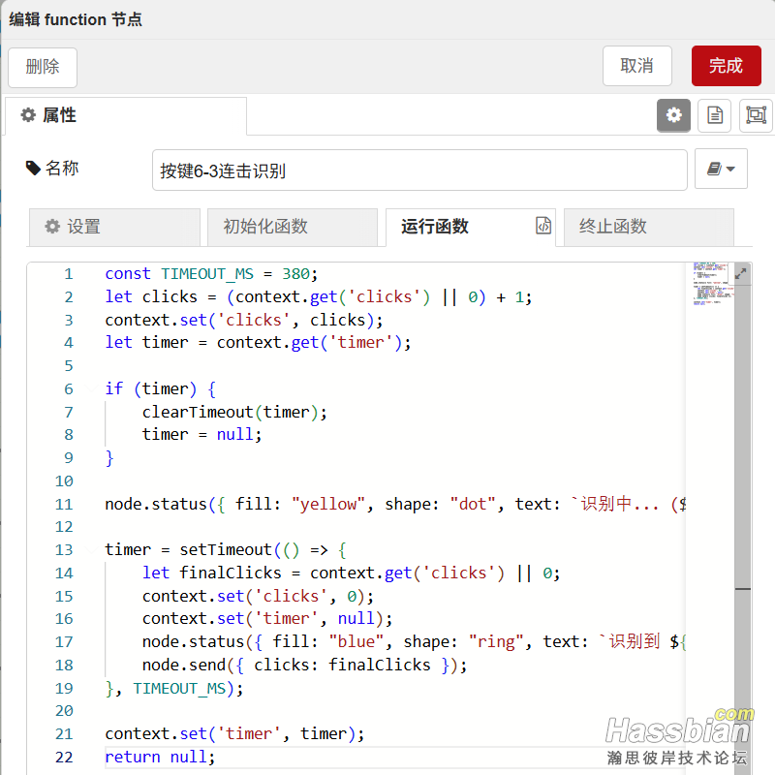The height and width of the screenshot is (775, 775).
Task: Click the line beginning "let clicks ="
Action: coord(319,297)
